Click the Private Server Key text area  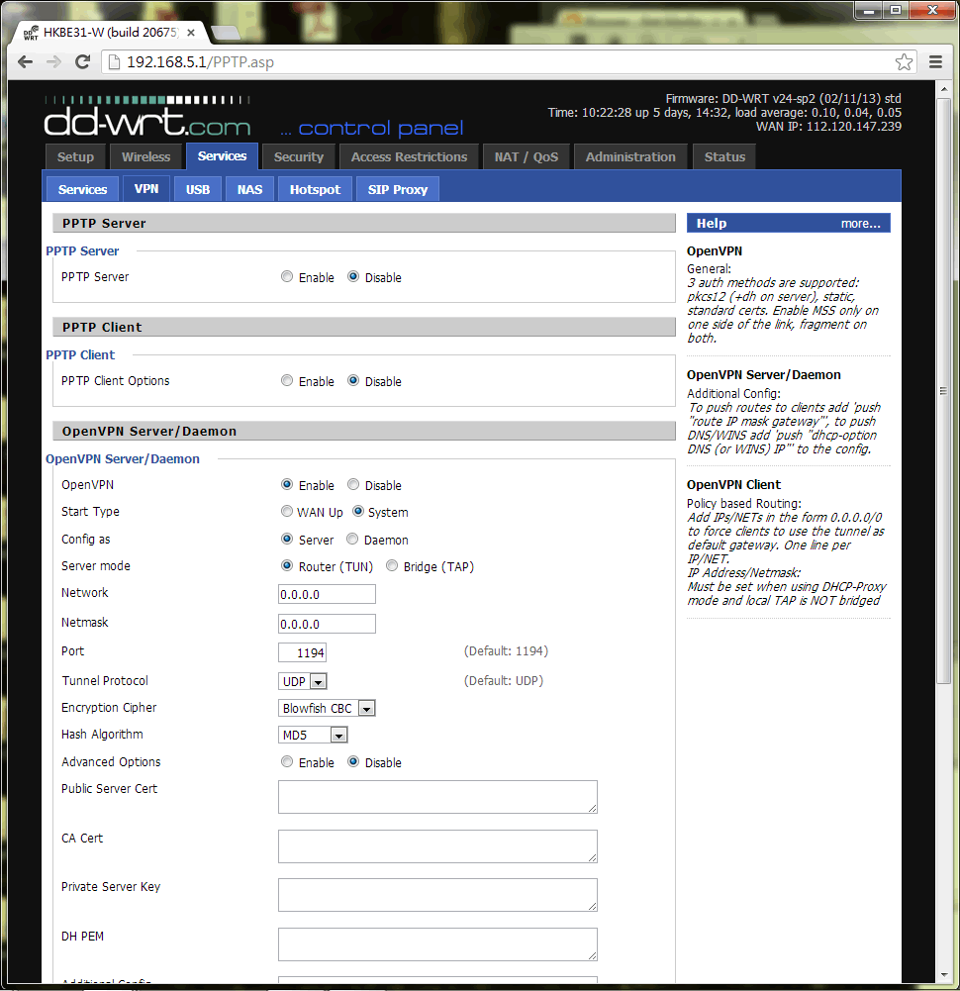[437, 895]
